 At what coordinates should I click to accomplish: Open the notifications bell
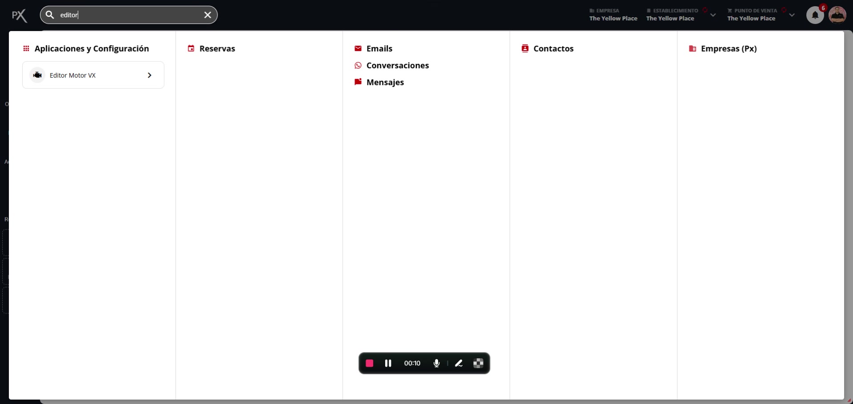point(815,15)
